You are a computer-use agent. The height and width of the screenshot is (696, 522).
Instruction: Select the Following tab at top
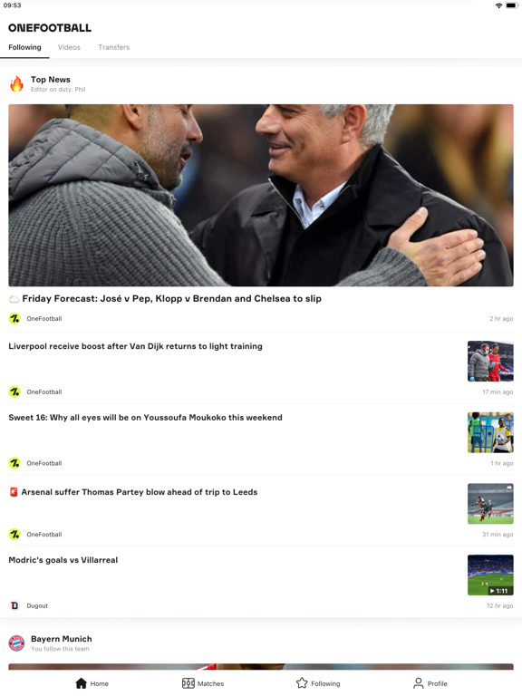pos(24,47)
